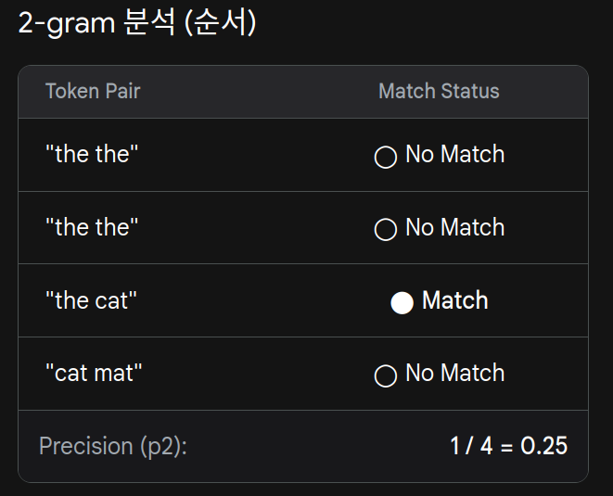Click the 0.25 precision result
The image size is (613, 496).
[x=543, y=446]
